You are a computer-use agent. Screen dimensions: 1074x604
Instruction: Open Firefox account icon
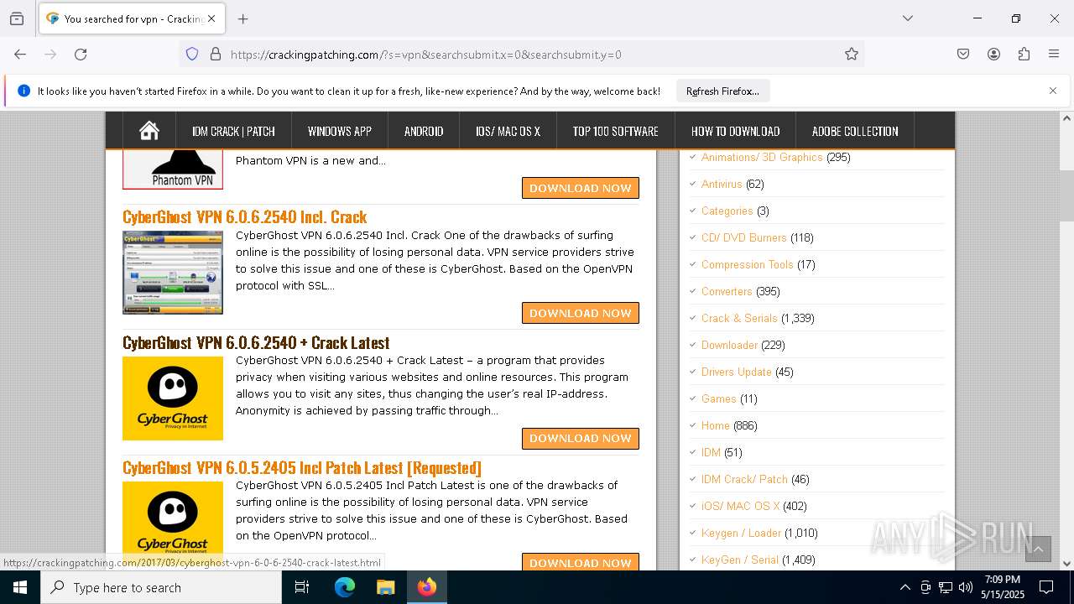click(993, 55)
